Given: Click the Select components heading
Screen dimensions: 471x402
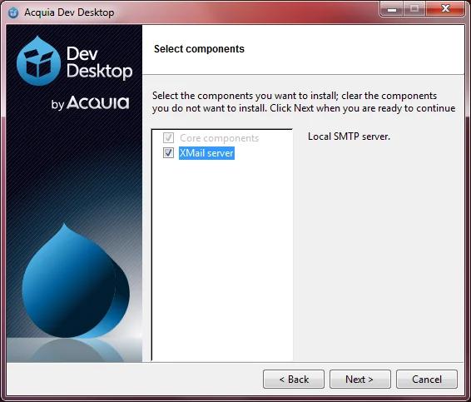Looking at the screenshot, I should 199,49.
